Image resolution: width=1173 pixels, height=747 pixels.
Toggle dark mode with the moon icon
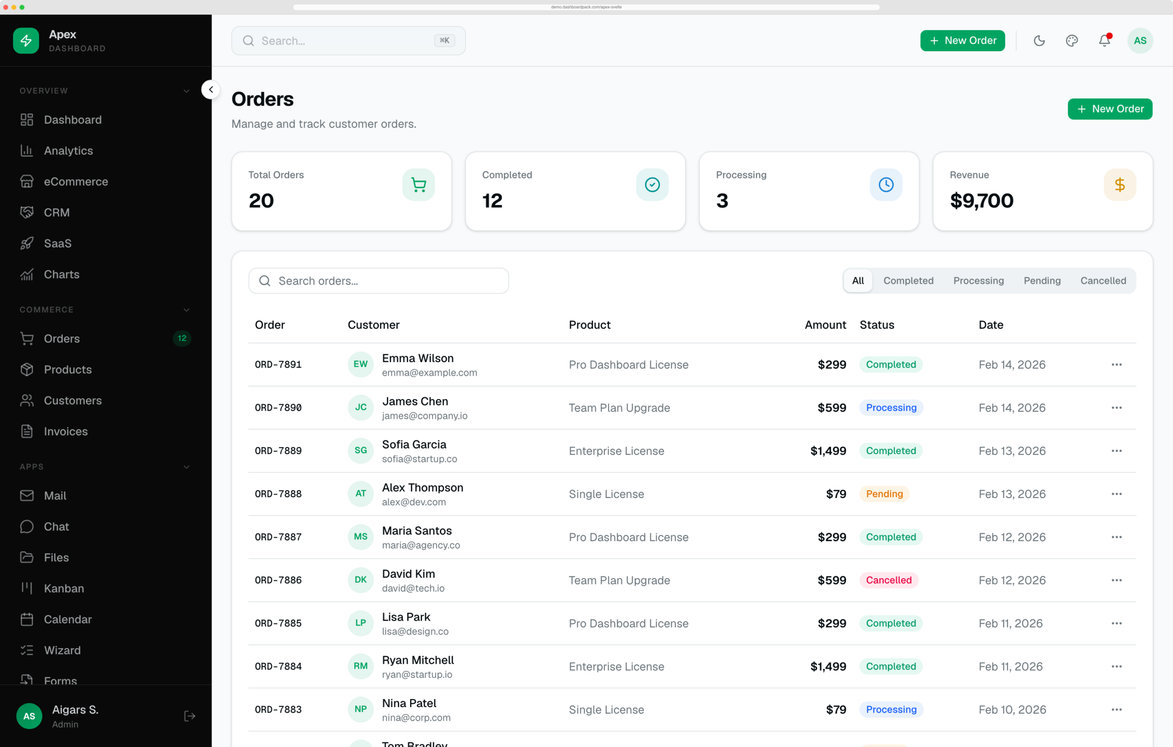[x=1039, y=40]
